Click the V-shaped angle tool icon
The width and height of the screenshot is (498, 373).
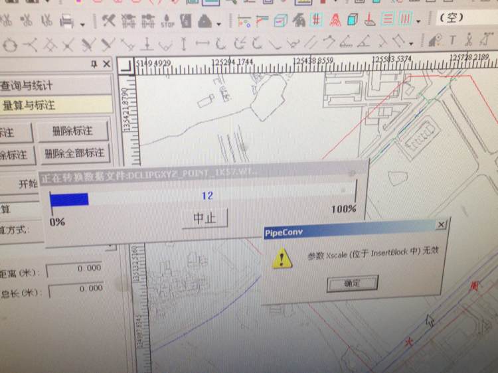165,44
